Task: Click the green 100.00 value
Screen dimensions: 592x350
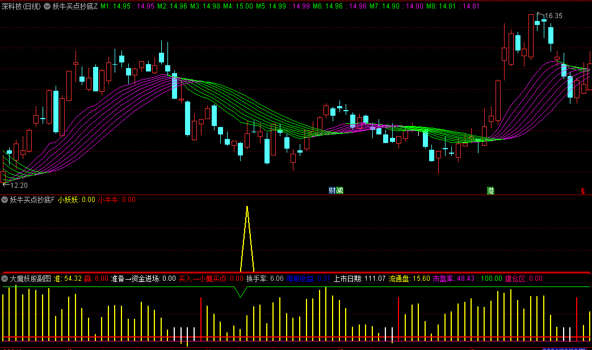Action: point(491,279)
